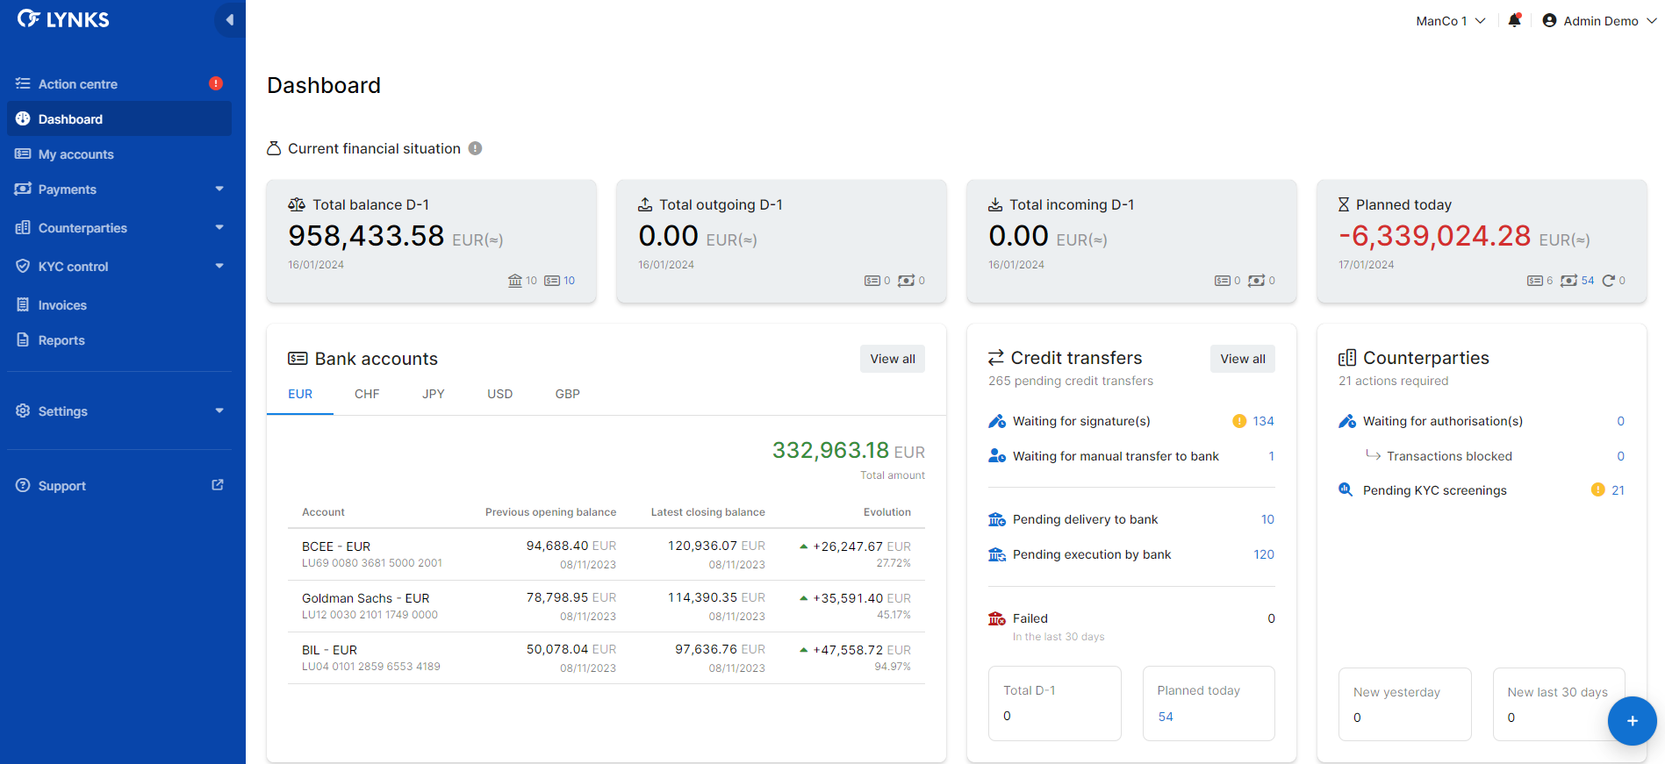This screenshot has width=1665, height=764.
Task: Switch to the GBP currency tab
Action: [x=568, y=394]
